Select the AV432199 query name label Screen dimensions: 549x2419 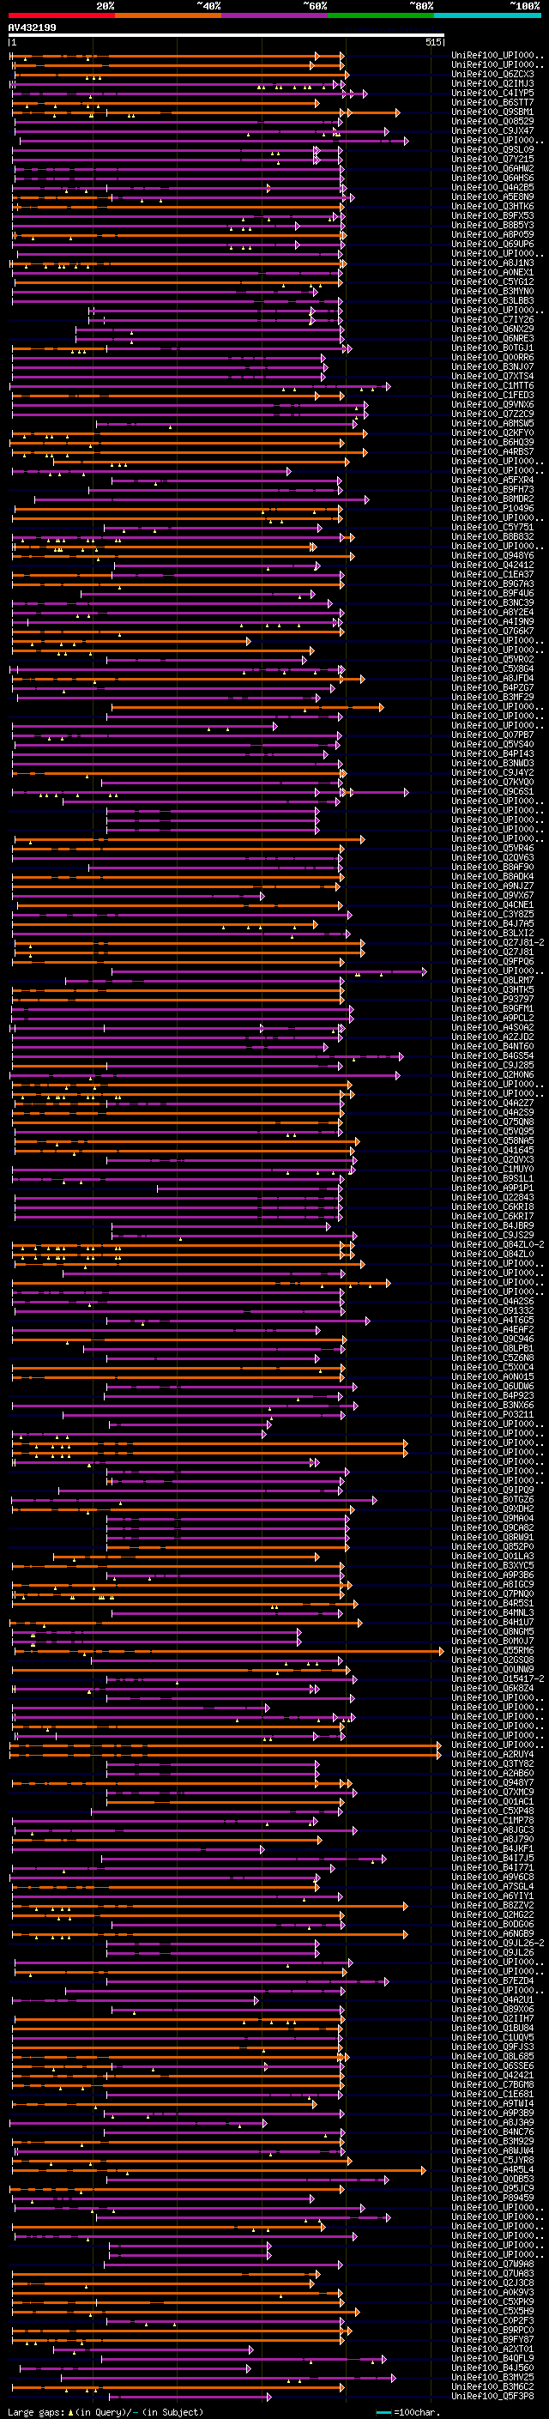pyautogui.click(x=32, y=27)
